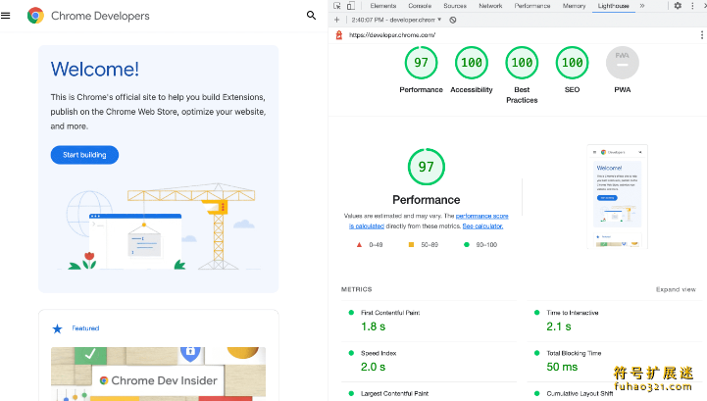
Task: Switch to the Sources tab
Action: [x=455, y=6]
